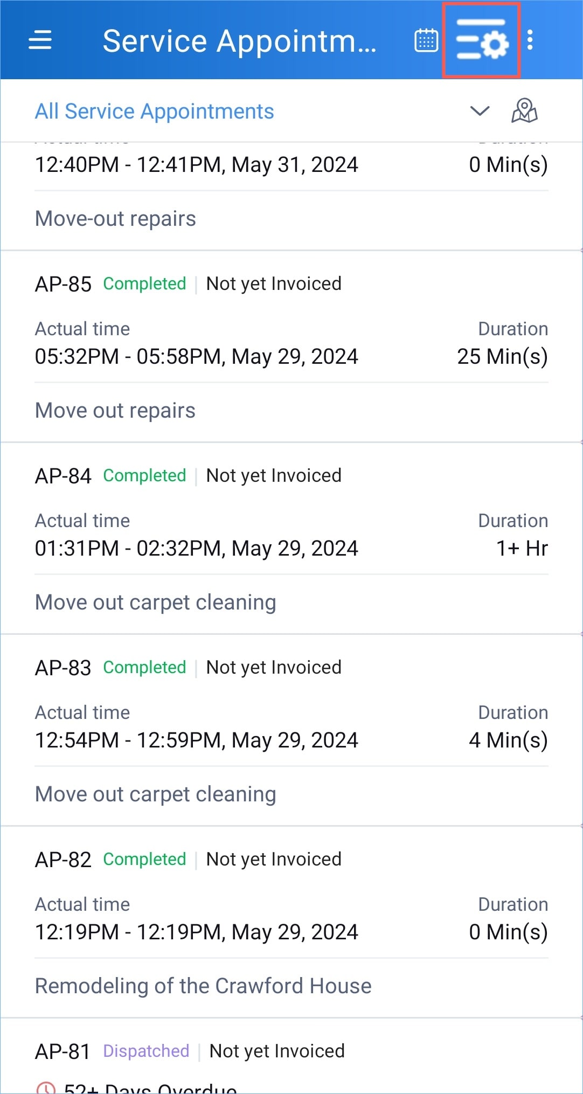Click Remodeling of the Crawford House
Image resolution: width=583 pixels, height=1094 pixels.
coord(203,986)
